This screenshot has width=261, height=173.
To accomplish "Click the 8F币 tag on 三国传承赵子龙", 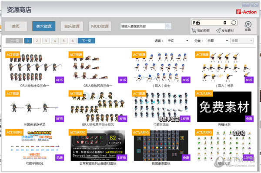I will [60, 119].
